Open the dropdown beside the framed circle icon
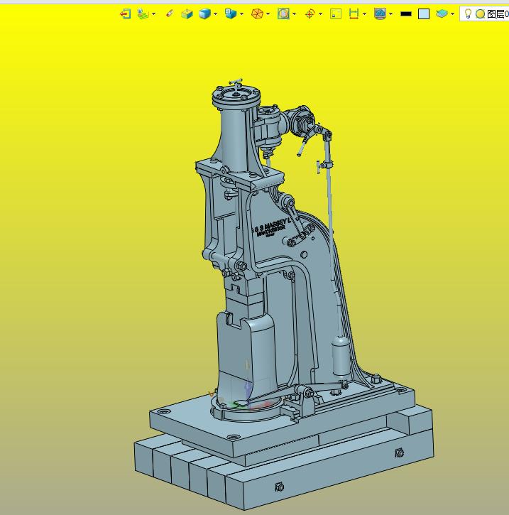This screenshot has height=515, width=509. click(x=294, y=14)
